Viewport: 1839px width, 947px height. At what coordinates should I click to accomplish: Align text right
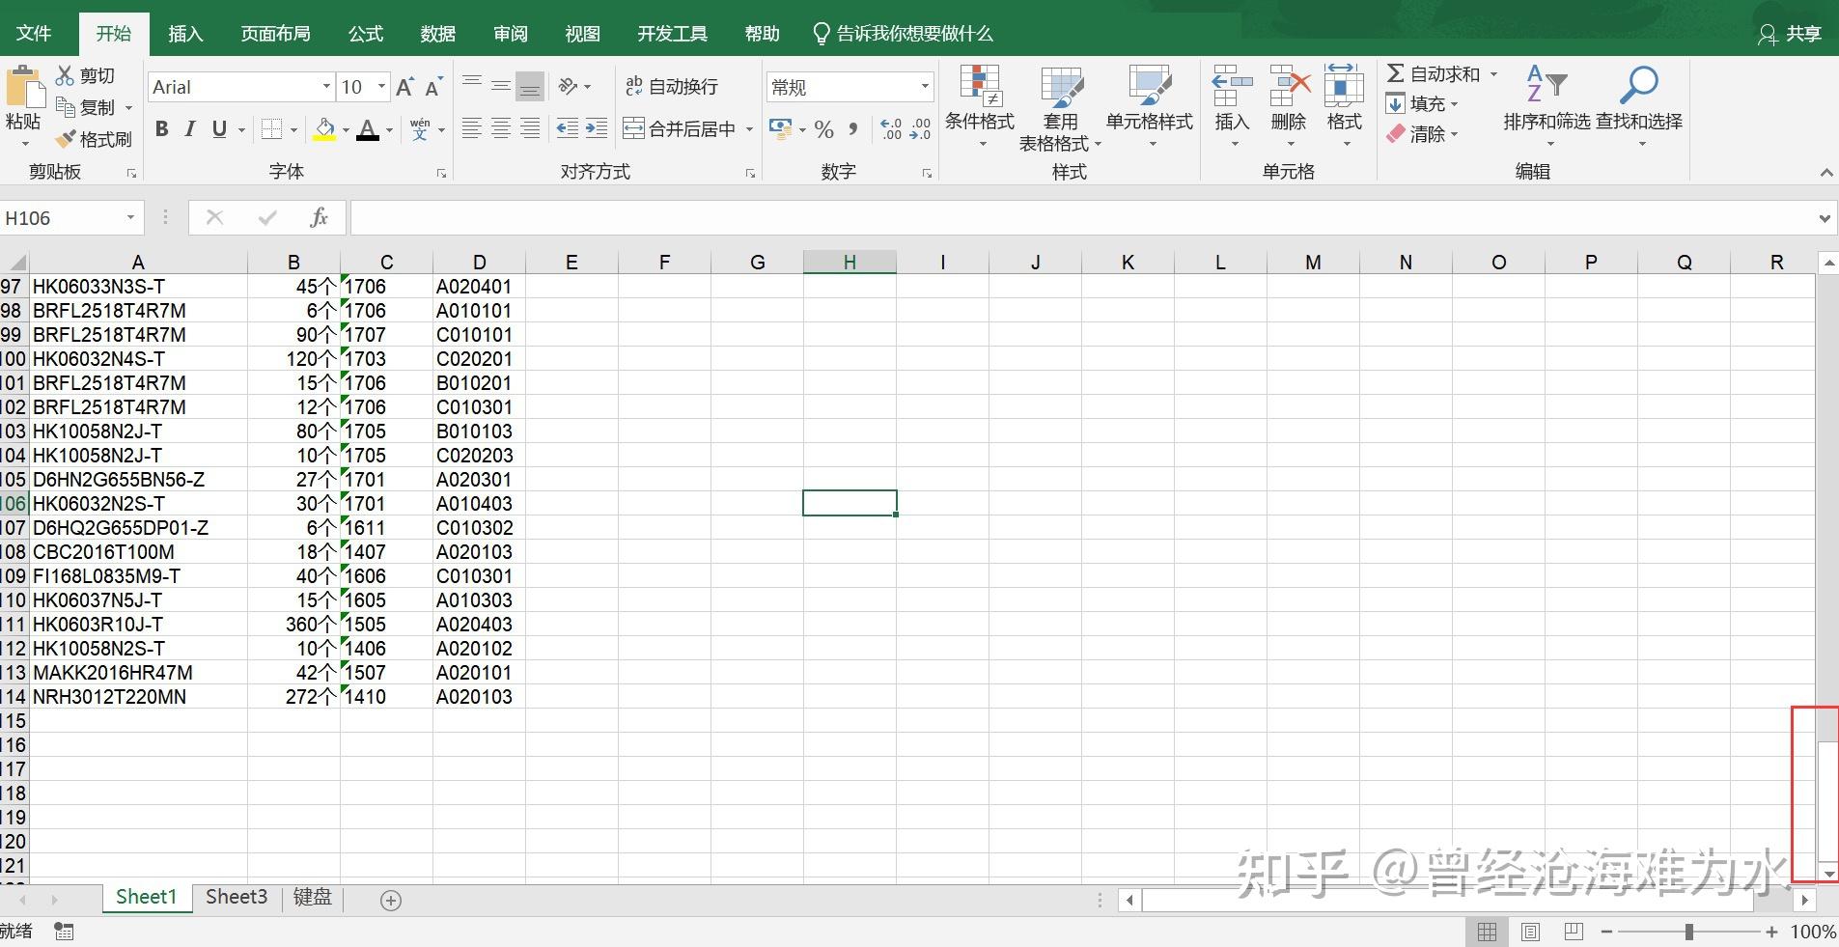click(530, 128)
